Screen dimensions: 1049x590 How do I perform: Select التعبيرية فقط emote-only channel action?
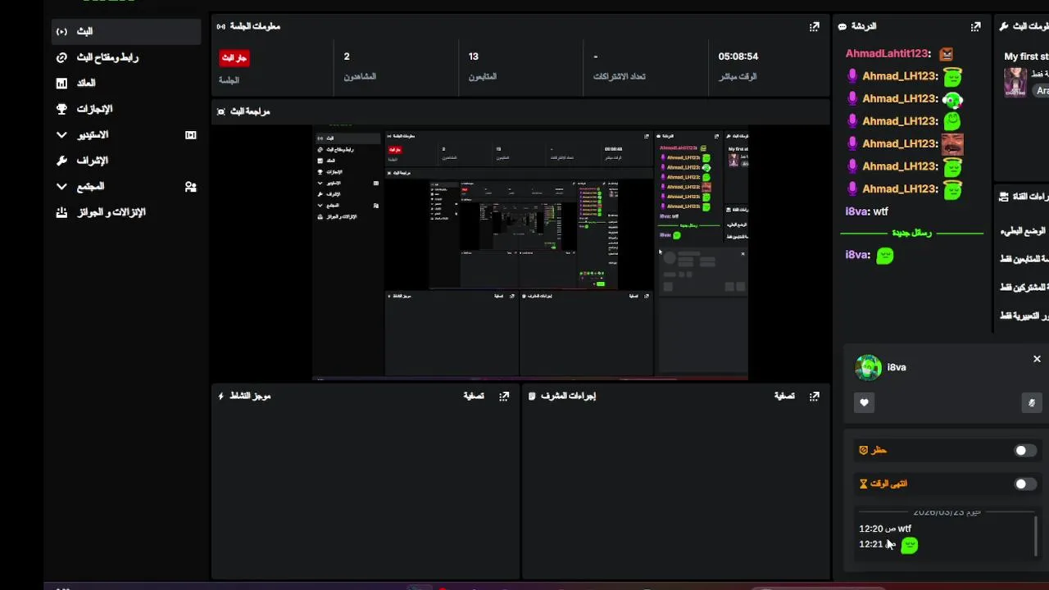tap(1024, 315)
